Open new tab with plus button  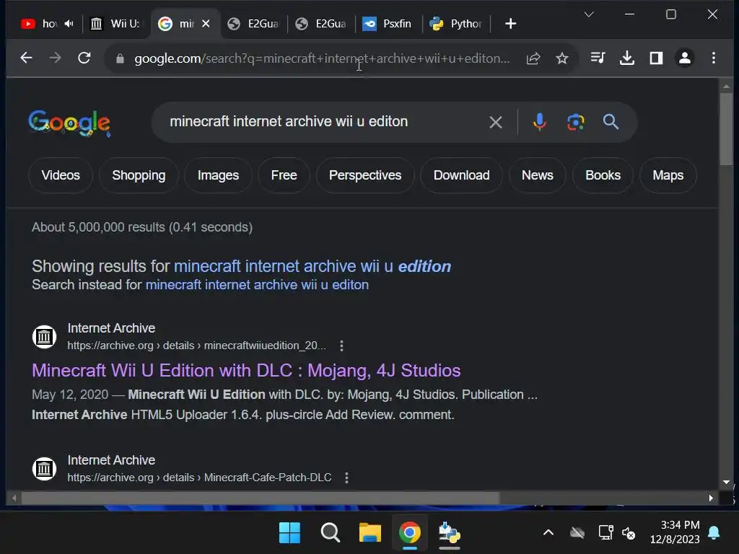point(510,24)
